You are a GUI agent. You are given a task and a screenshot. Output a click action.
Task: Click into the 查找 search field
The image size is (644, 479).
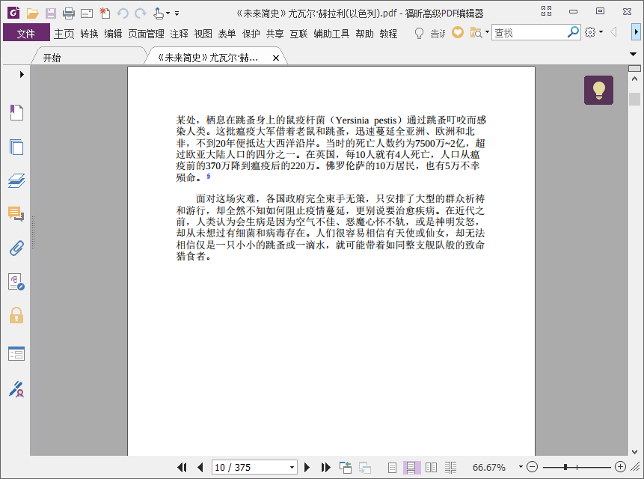point(529,32)
